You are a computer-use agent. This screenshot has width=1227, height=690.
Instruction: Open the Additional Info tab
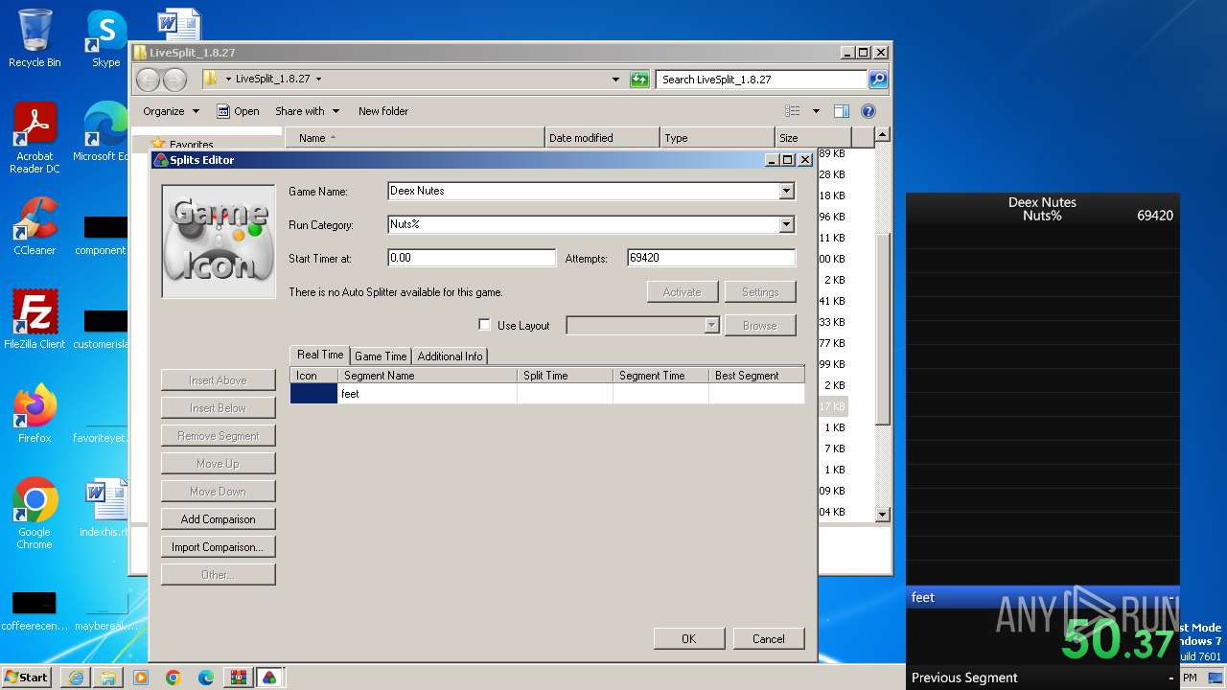450,356
